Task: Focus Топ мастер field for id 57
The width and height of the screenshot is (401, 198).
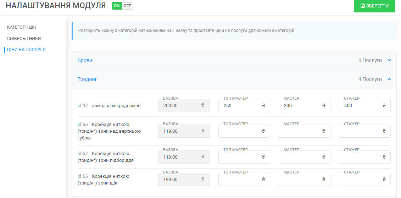Action: pos(244,157)
